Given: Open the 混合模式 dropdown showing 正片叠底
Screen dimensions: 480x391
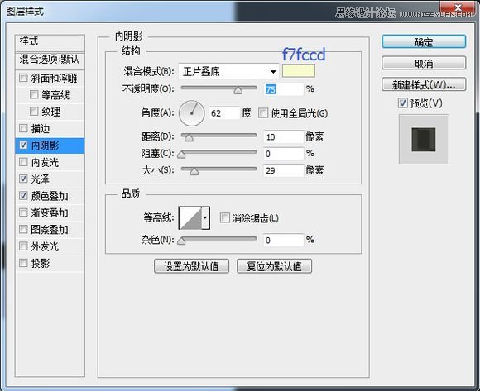Looking at the screenshot, I should (228, 72).
